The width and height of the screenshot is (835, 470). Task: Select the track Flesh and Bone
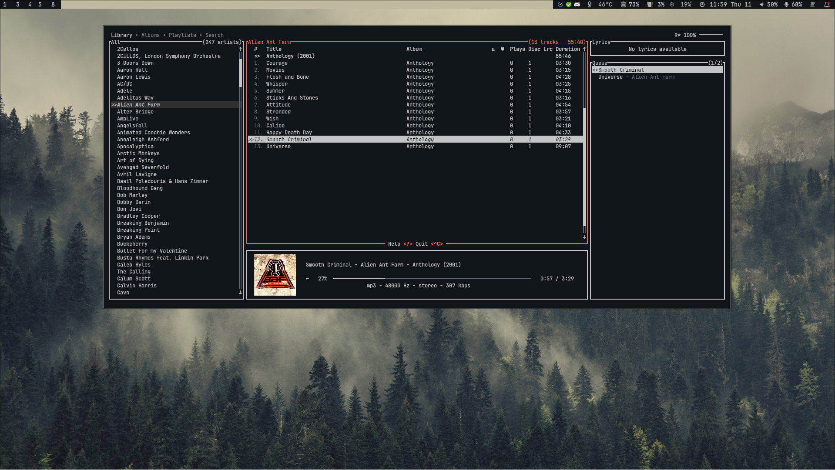coord(415,77)
